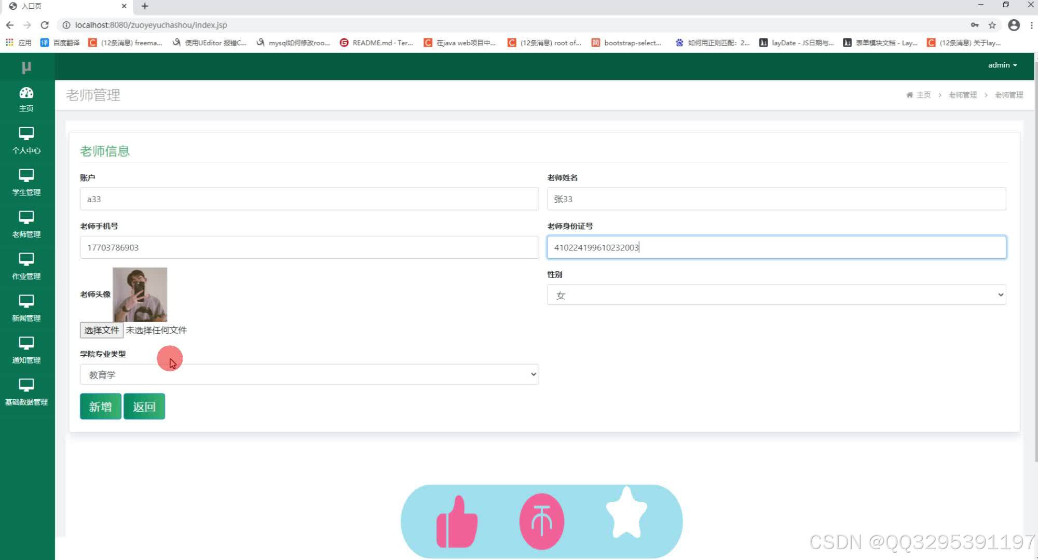Click the 返回 button
This screenshot has width=1038, height=560.
tap(144, 407)
